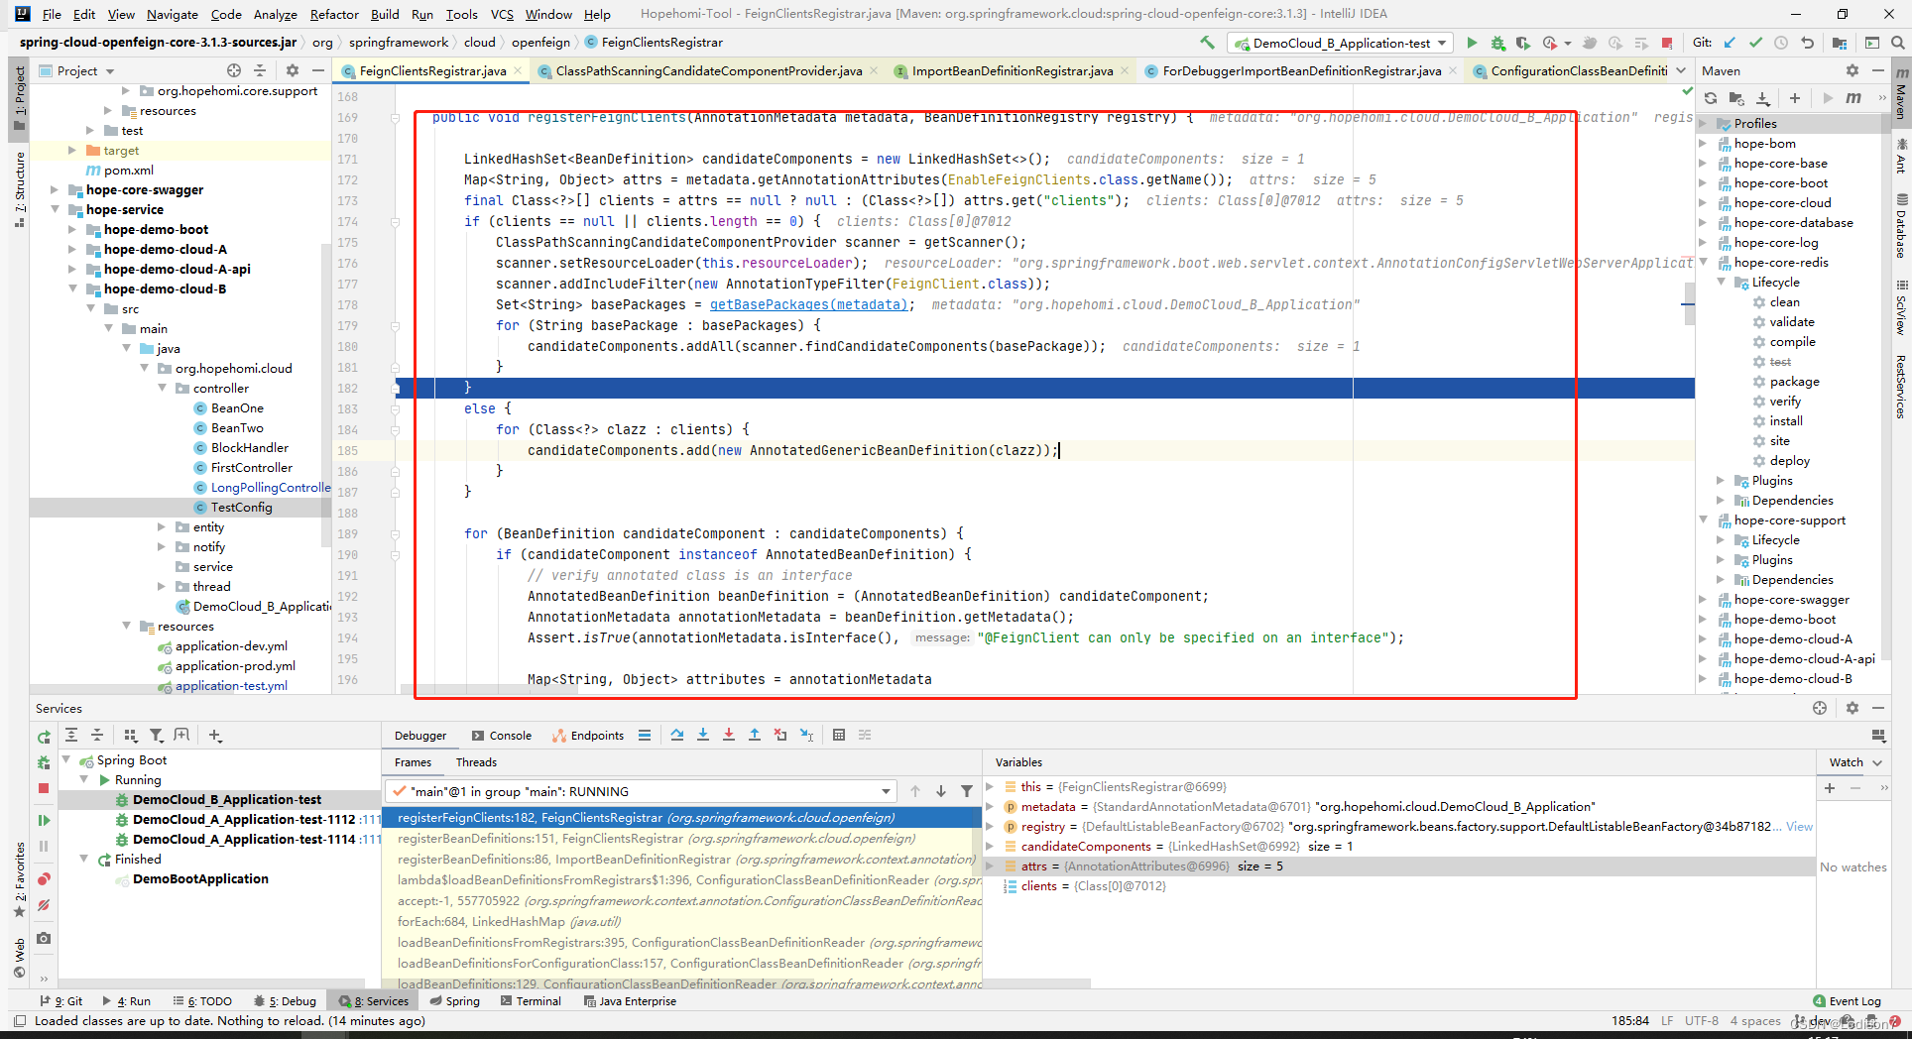Collapse hope-demo-cloud-B in Project tree
The width and height of the screenshot is (1912, 1039).
tap(72, 289)
